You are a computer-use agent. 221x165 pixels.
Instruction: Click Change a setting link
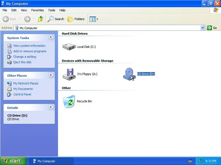[x=25, y=57]
